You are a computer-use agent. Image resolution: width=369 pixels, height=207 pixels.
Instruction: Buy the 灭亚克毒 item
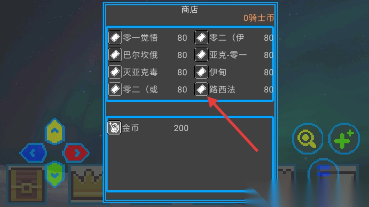click(x=148, y=72)
